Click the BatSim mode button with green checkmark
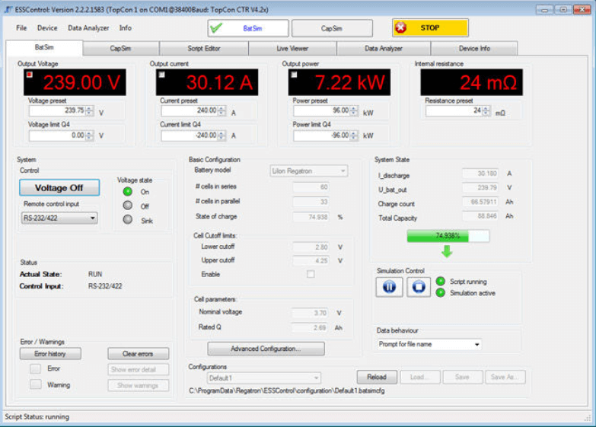The height and width of the screenshot is (427, 596). tap(248, 28)
